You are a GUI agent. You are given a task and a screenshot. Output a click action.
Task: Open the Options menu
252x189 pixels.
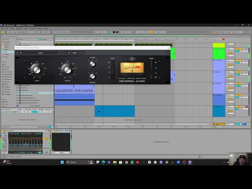(x=40, y=28)
